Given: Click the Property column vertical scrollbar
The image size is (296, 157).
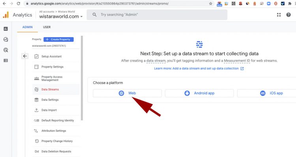Looking at the screenshot, I should coord(82,78).
